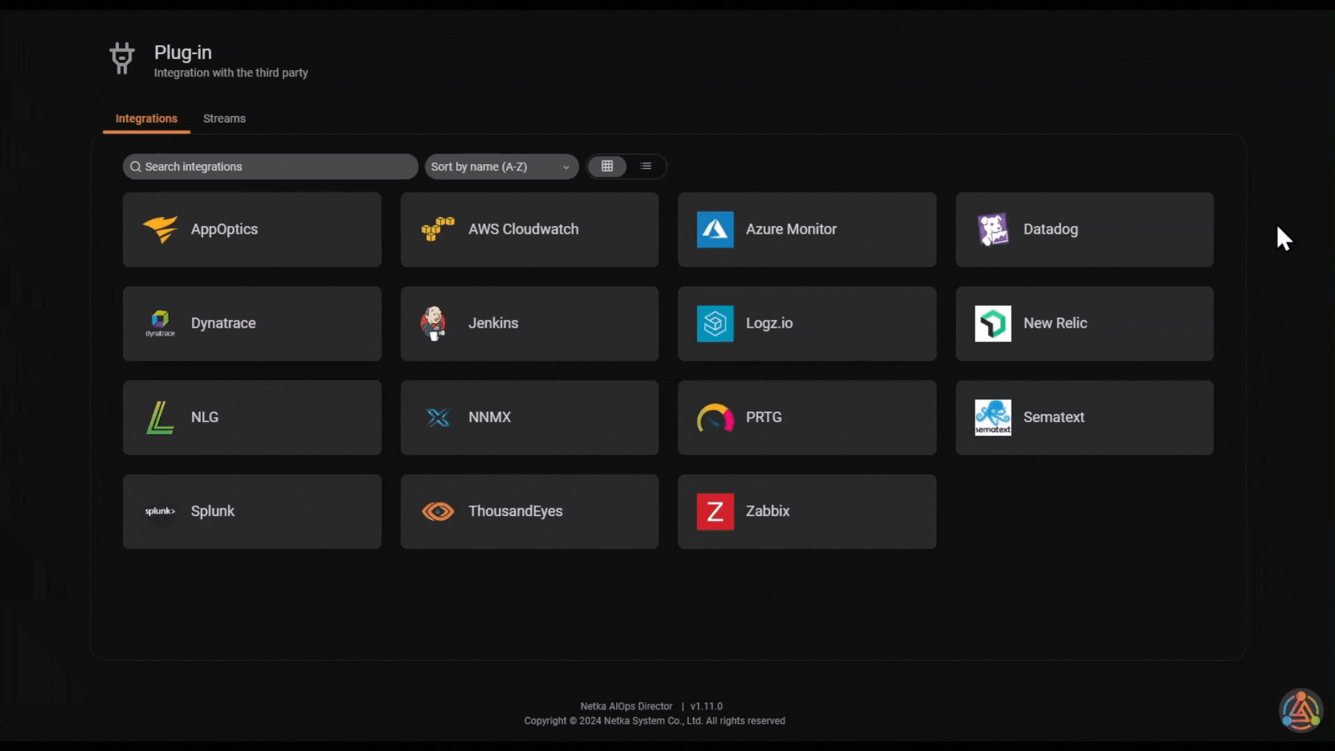
Task: Select the Integrations tab
Action: pyautogui.click(x=146, y=119)
